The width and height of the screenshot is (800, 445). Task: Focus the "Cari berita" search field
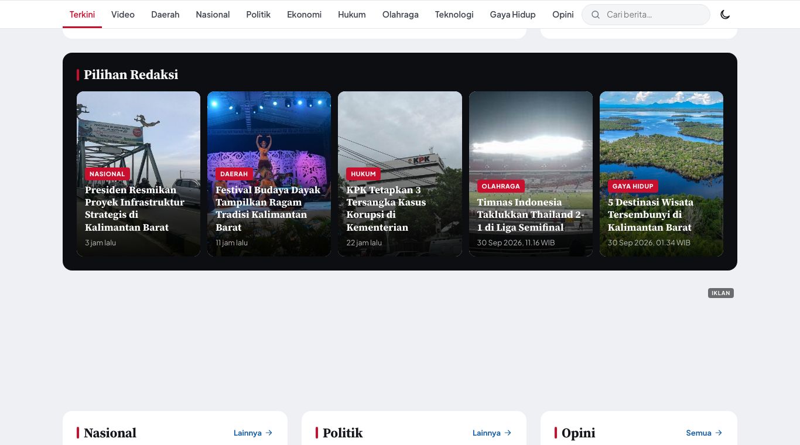point(646,15)
